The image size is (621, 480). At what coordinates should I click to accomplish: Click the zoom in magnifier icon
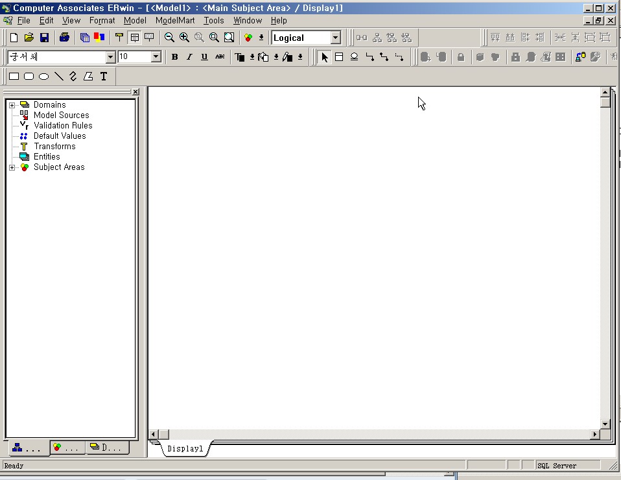point(184,38)
